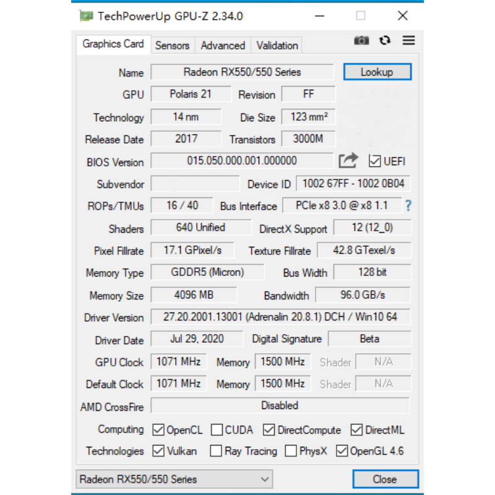Screen dimensions: 495x495
Task: Click the Name field Radeon RX550/550 Series
Action: 242,72
